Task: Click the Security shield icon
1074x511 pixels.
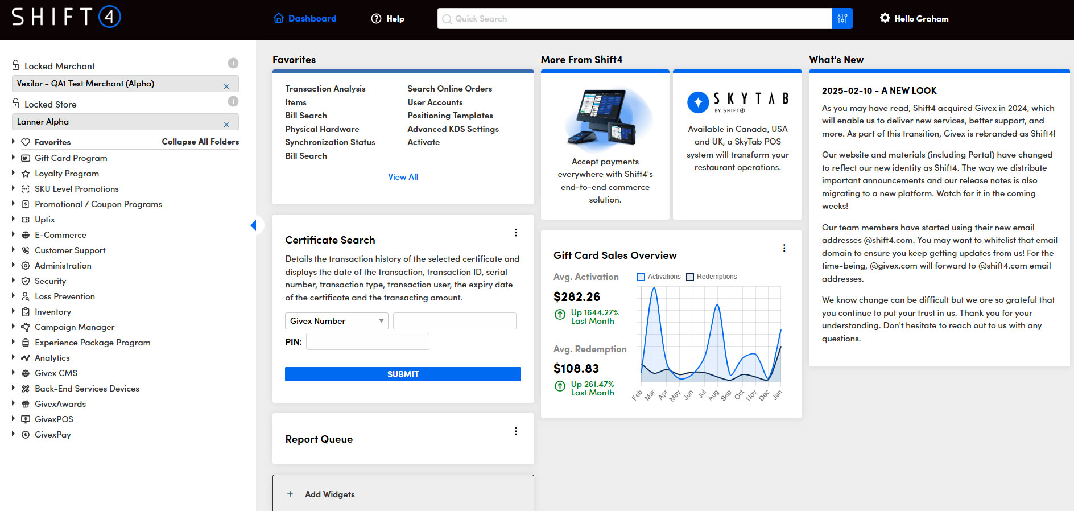Action: tap(26, 281)
